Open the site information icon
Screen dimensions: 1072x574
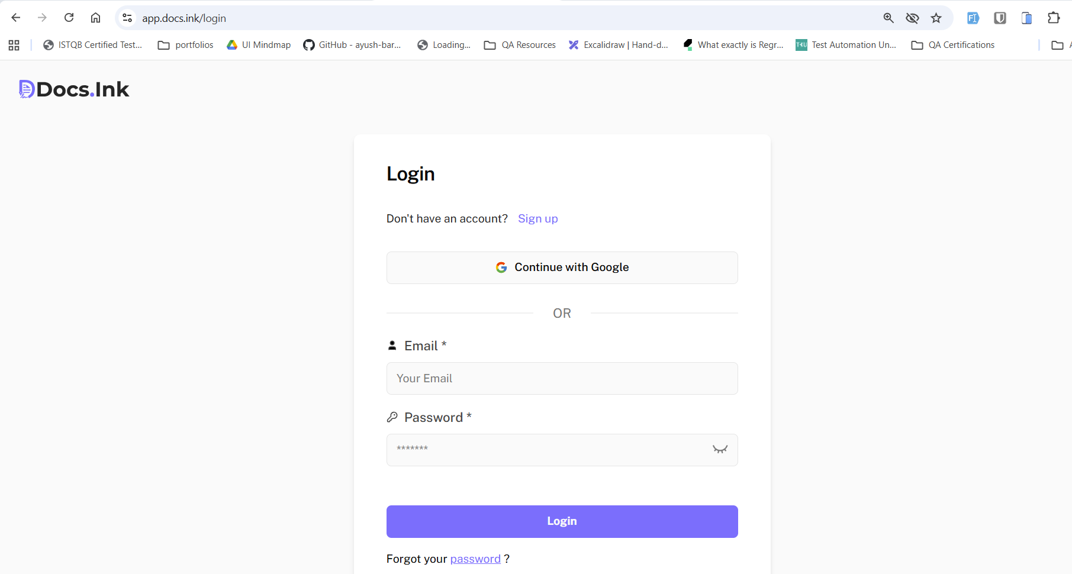tap(127, 18)
